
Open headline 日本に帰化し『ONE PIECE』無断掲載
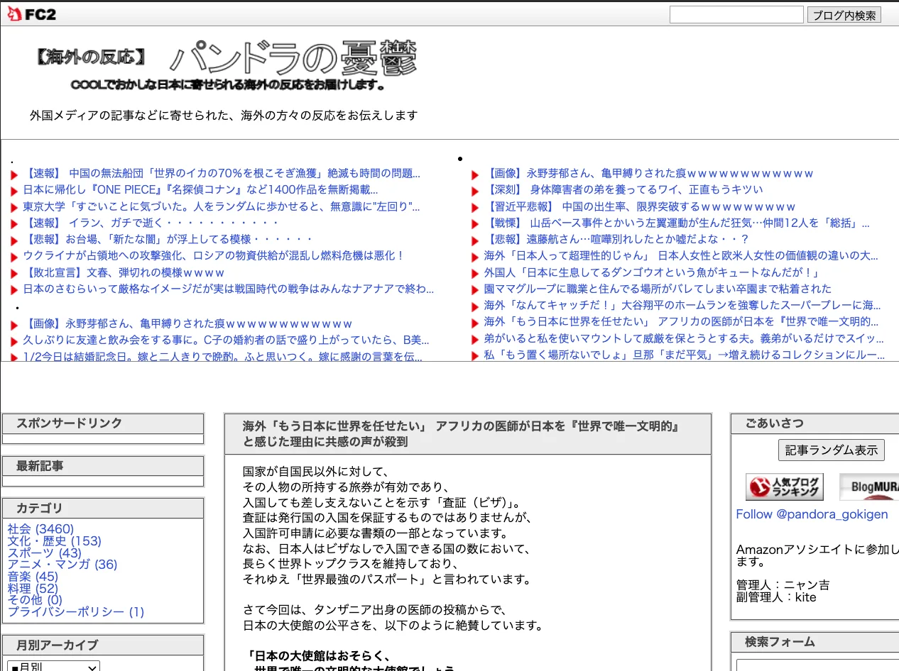pyautogui.click(x=200, y=189)
